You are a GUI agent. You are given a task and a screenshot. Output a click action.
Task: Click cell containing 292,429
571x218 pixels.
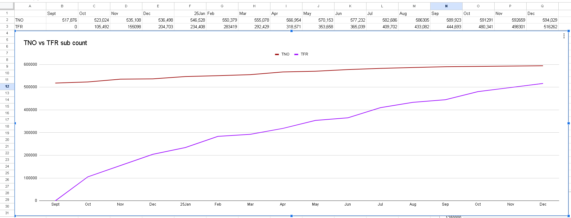click(254, 27)
